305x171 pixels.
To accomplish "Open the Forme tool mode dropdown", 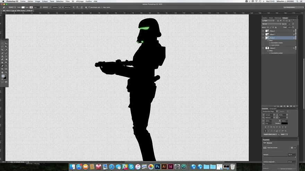I will 12,7.
